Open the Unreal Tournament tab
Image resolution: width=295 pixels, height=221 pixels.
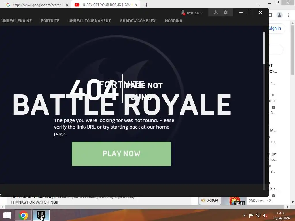click(x=90, y=21)
